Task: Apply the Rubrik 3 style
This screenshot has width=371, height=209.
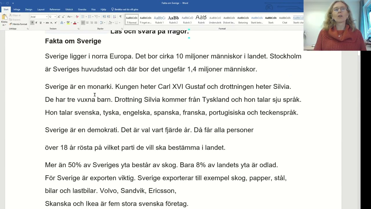Action: pyautogui.click(x=187, y=20)
